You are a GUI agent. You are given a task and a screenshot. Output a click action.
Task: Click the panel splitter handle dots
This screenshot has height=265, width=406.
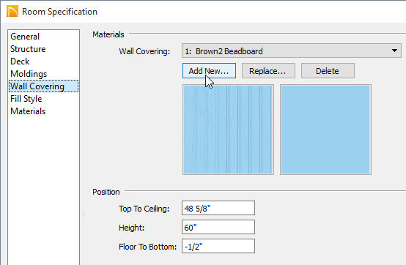coord(84,216)
